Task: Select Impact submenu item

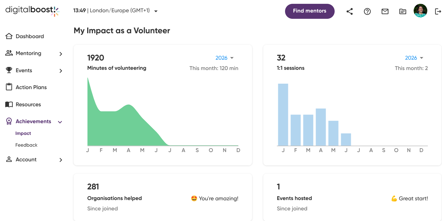Action: 23,133
